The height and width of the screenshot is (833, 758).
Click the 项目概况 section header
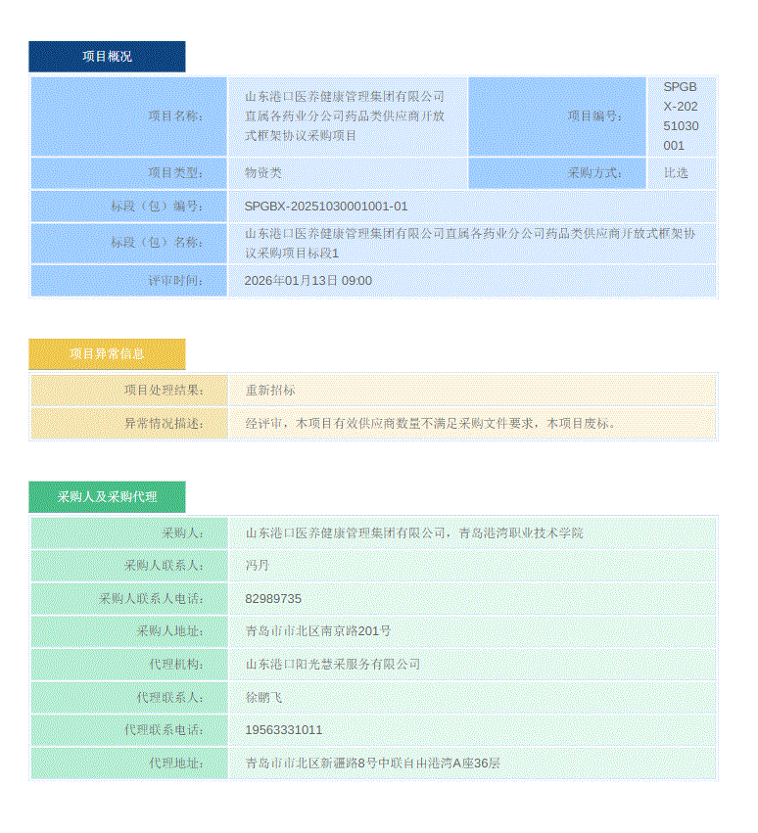[107, 57]
